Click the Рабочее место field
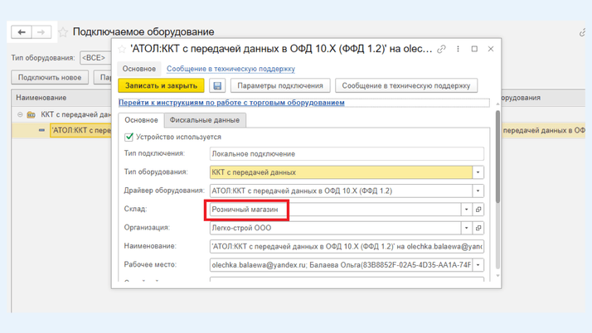Viewport: 592px width, 333px height. tap(341, 265)
